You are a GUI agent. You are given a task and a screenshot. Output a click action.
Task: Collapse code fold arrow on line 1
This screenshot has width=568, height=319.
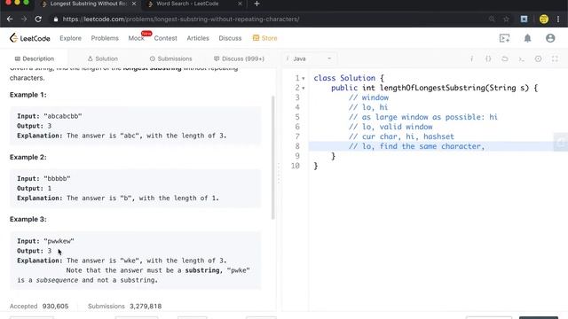coord(304,78)
